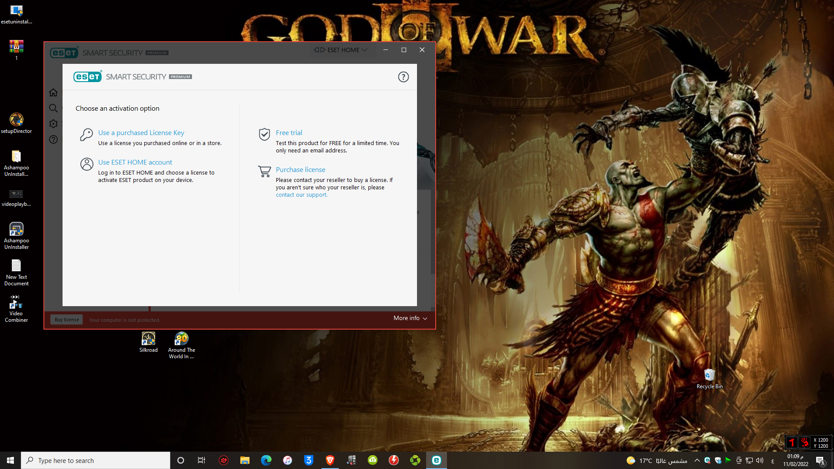This screenshot has width=834, height=469.
Task: Open the WinRAR archive named 1
Action: [x=17, y=50]
